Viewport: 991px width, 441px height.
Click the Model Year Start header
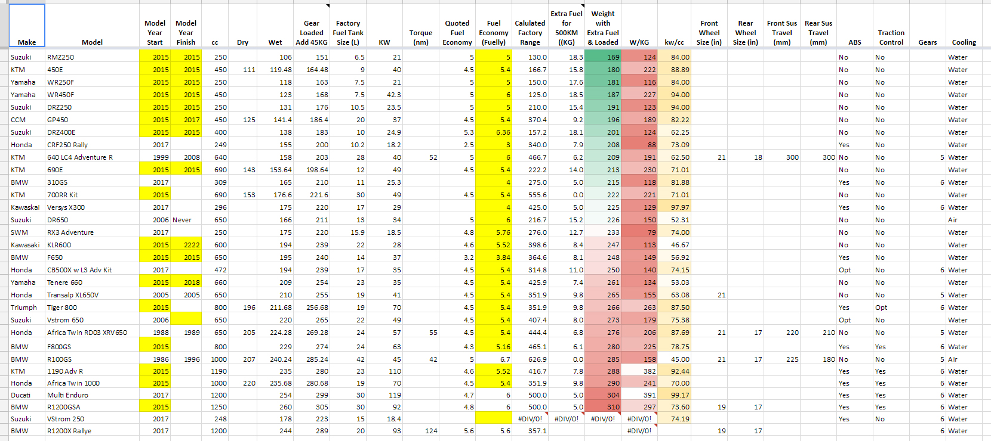point(155,26)
